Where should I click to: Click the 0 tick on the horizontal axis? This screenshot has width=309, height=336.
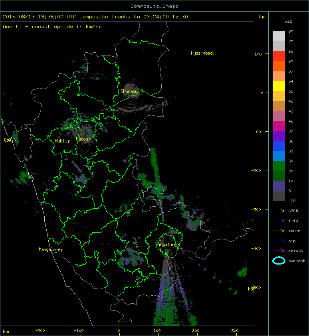pos(119,331)
